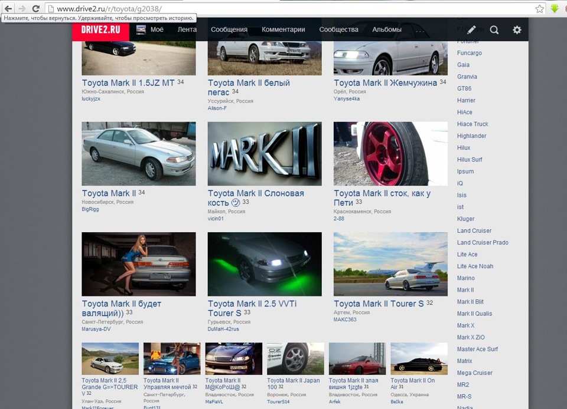The width and height of the screenshot is (567, 409).
Task: Select Mark II Qualis in model list
Action: 474,314
